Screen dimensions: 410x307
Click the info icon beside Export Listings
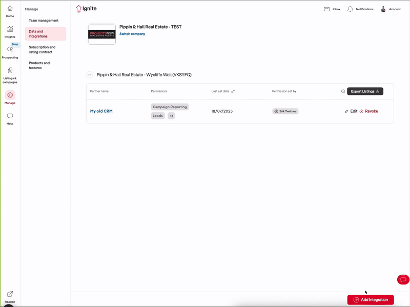(343, 91)
